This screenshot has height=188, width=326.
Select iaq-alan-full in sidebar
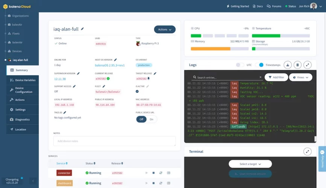pyautogui.click(x=18, y=60)
